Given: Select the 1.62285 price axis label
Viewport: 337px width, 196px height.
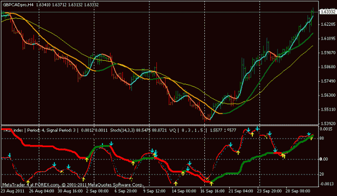Looking at the screenshot, I should coord(328,25).
